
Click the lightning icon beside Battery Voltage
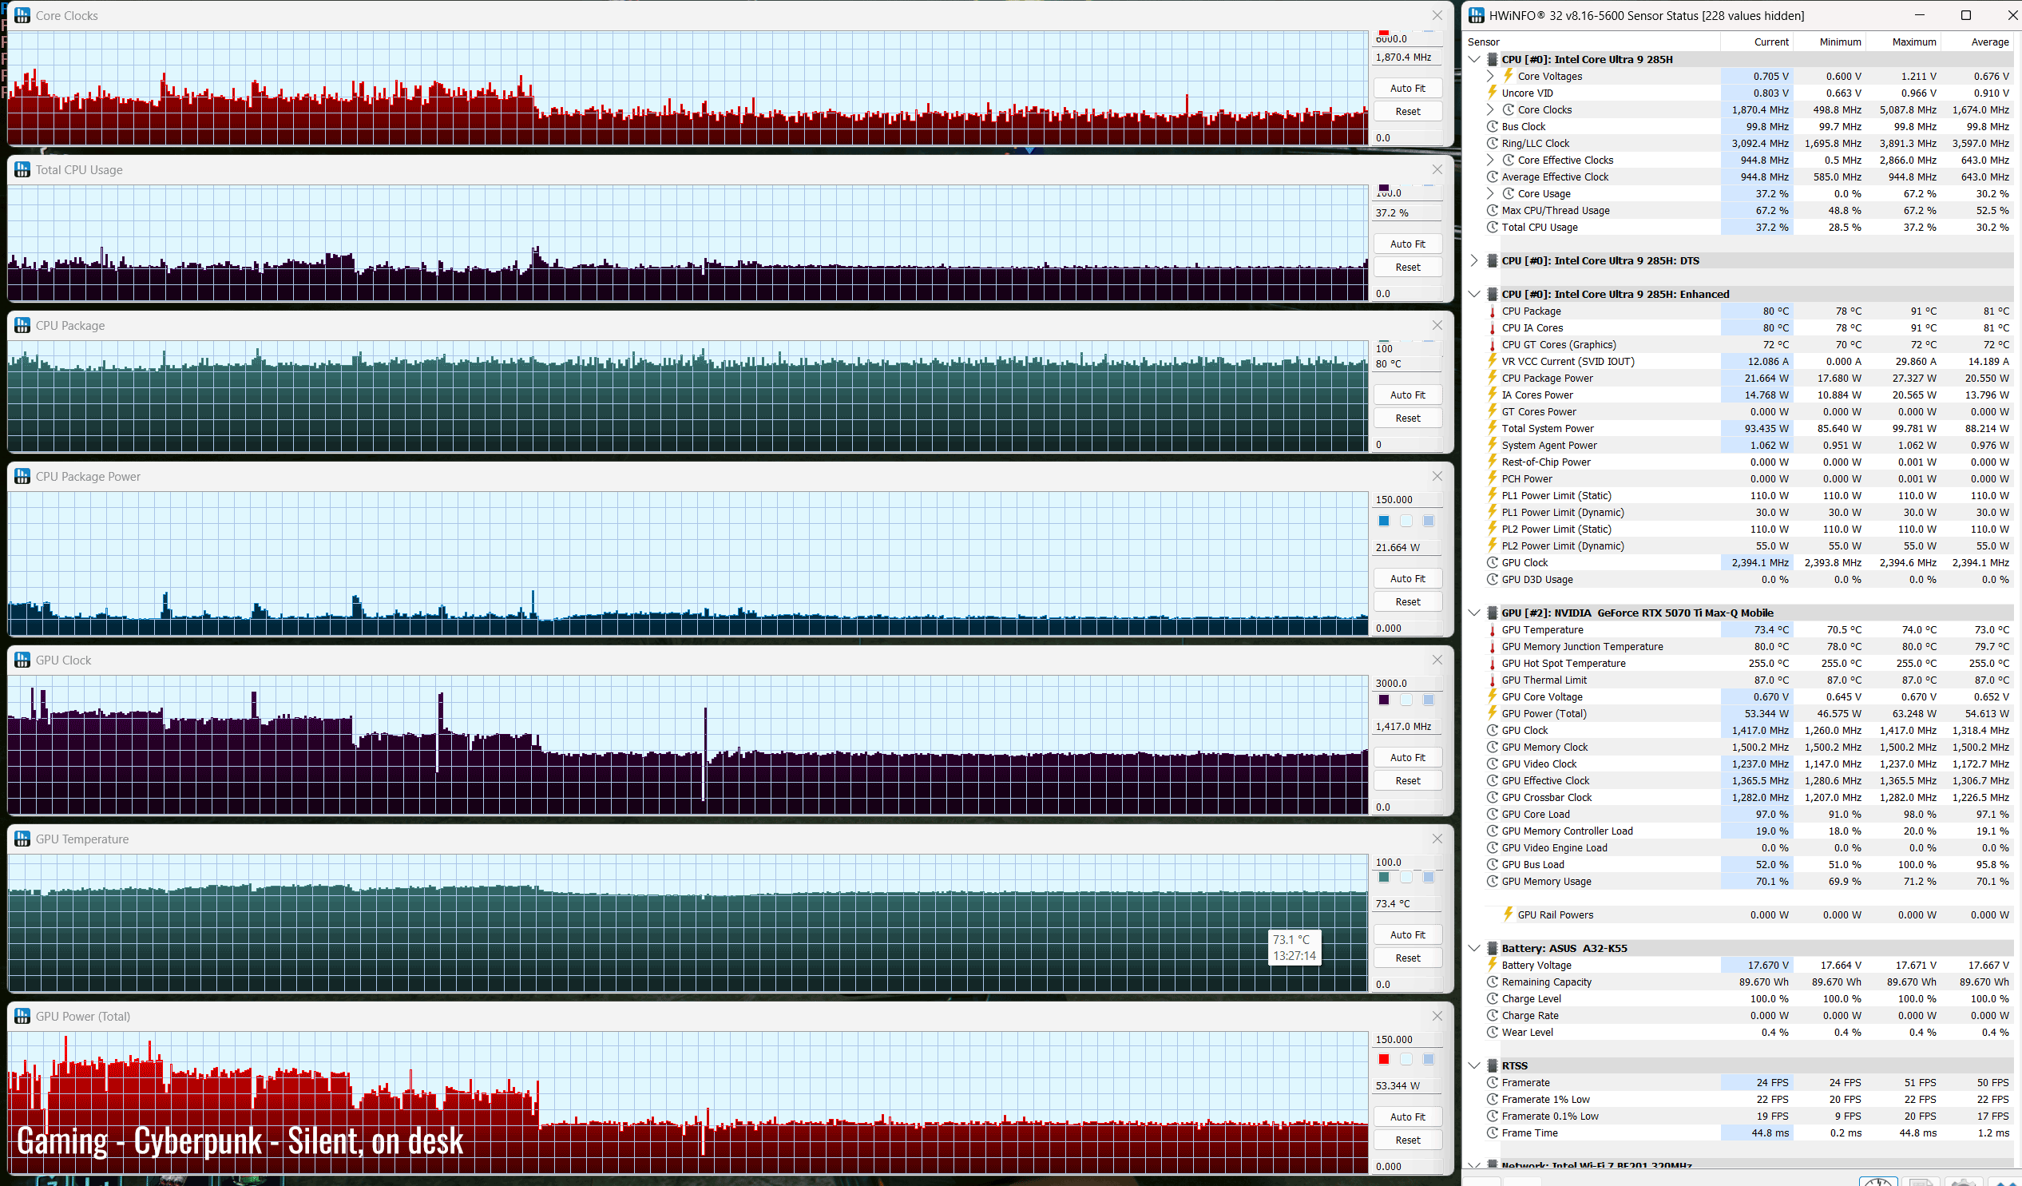pos(1493,965)
